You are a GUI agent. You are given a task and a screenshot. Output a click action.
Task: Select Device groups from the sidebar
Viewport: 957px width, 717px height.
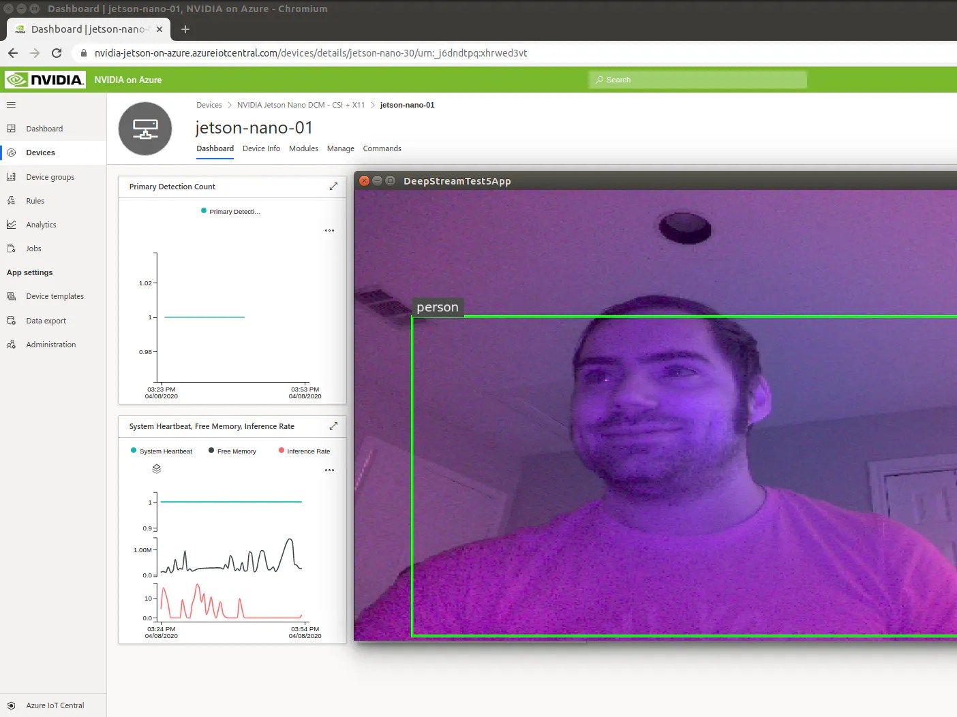tap(49, 176)
